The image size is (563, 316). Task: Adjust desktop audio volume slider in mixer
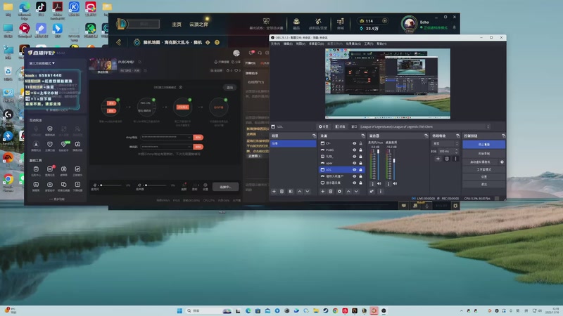tap(394, 164)
